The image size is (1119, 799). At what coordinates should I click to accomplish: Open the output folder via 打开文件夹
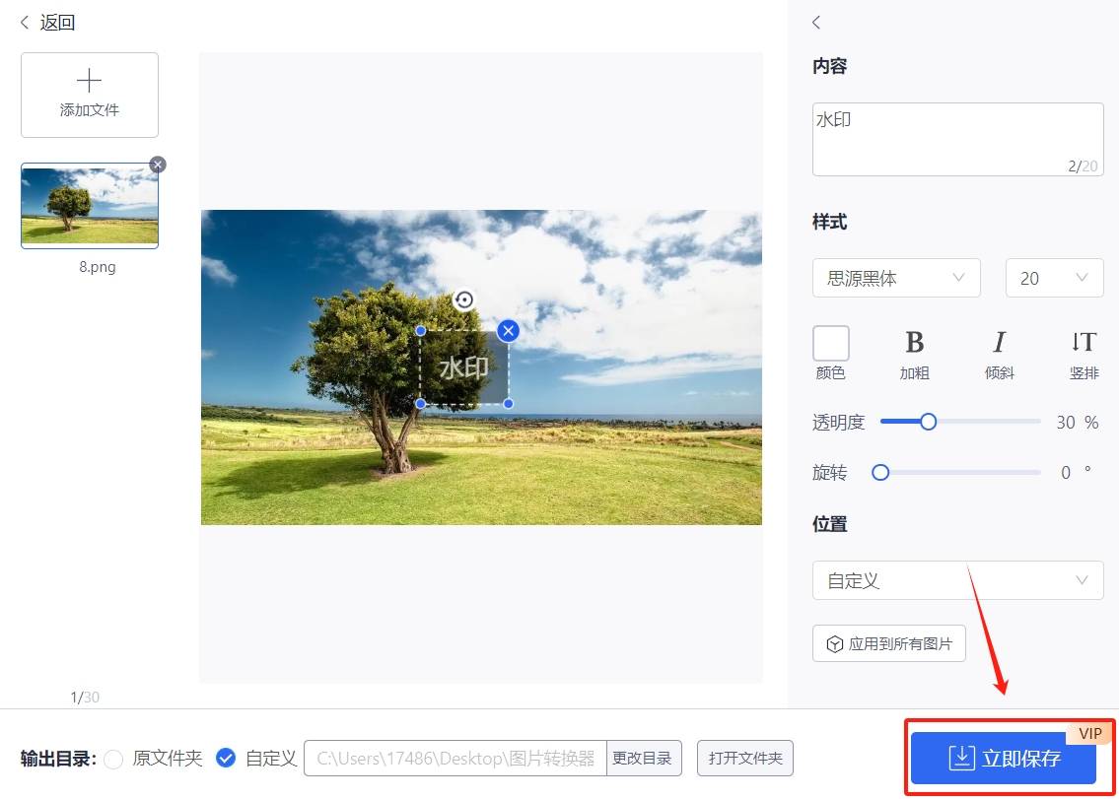[744, 758]
